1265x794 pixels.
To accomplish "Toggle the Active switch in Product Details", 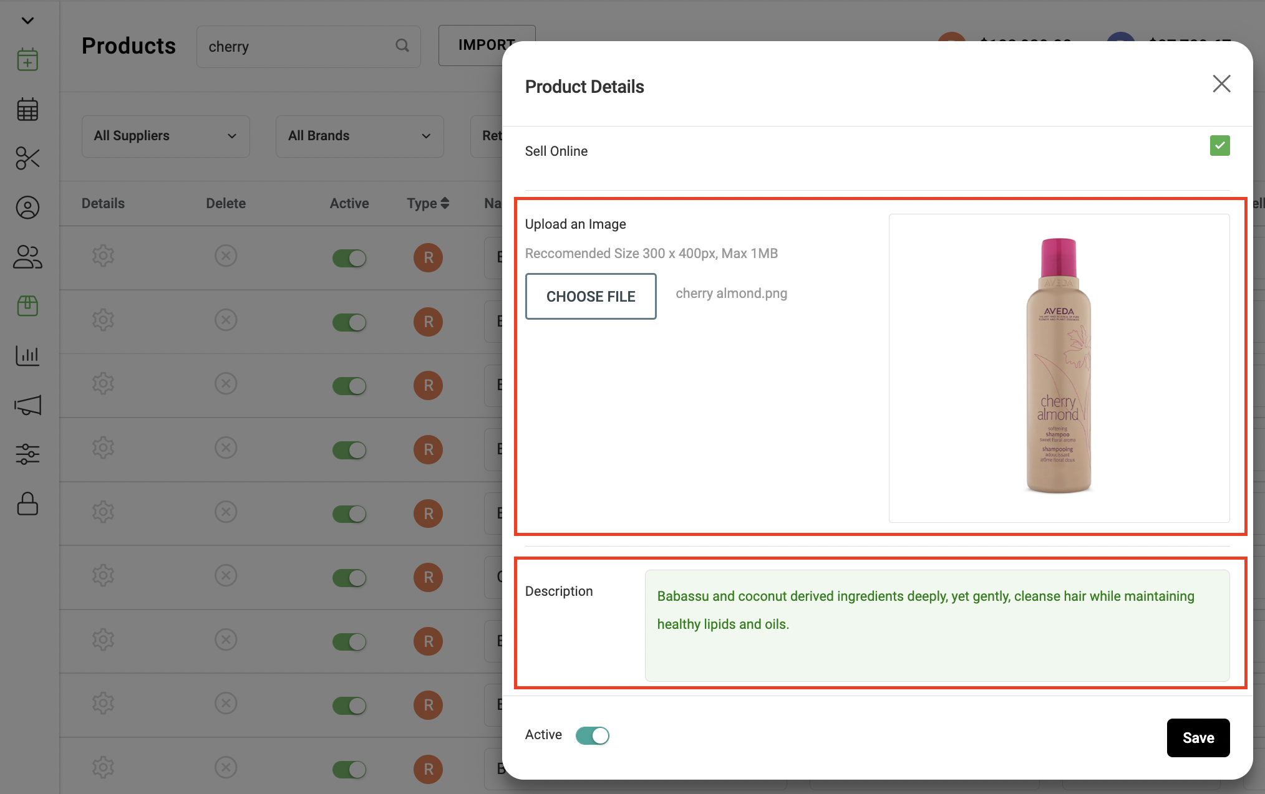I will point(592,735).
